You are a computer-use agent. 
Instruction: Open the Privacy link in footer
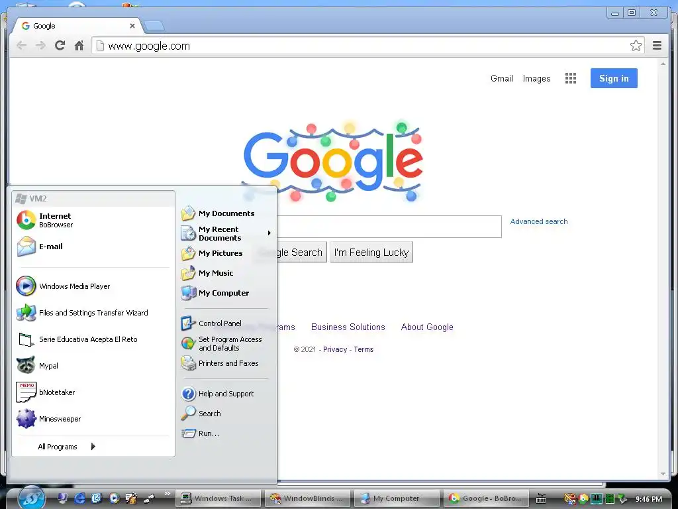335,349
